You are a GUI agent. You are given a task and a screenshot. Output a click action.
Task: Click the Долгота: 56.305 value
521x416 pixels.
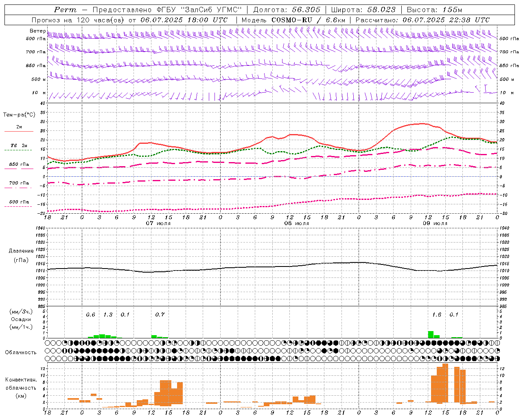(287, 10)
